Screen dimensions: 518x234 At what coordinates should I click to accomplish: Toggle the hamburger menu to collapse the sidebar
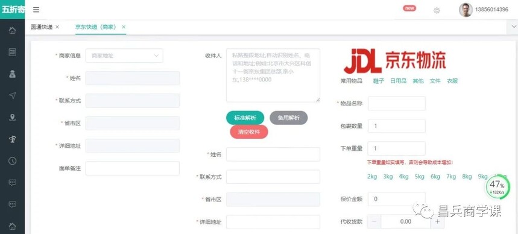point(36,10)
